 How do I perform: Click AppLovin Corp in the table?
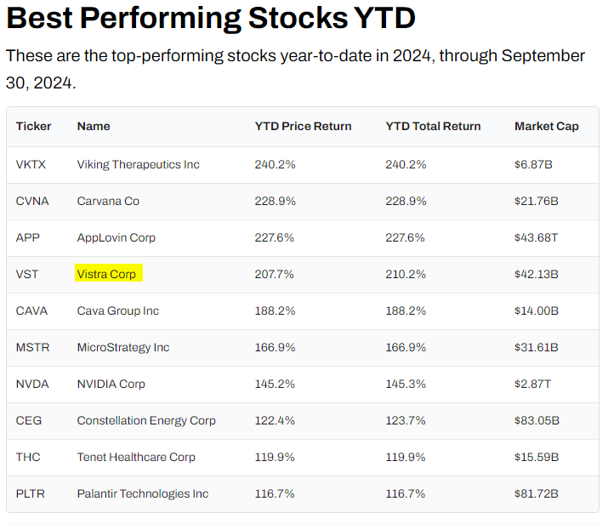(116, 237)
